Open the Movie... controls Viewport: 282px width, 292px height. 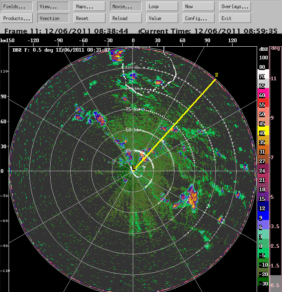(126, 7)
